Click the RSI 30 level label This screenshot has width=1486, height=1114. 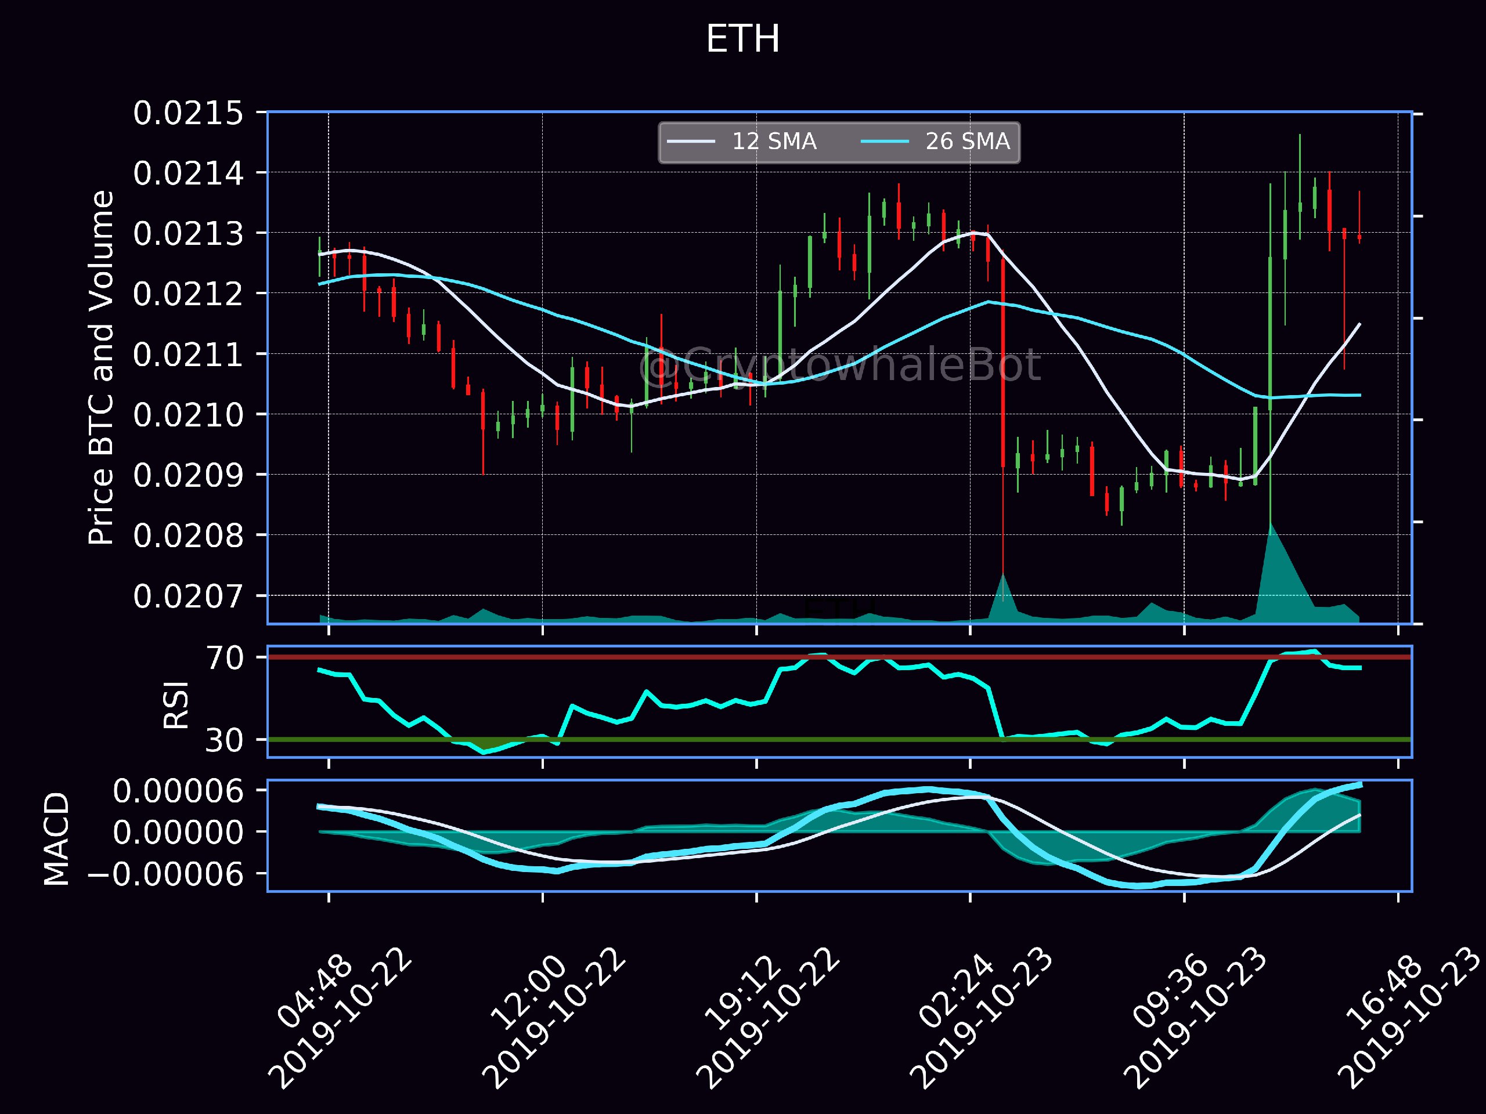(225, 740)
